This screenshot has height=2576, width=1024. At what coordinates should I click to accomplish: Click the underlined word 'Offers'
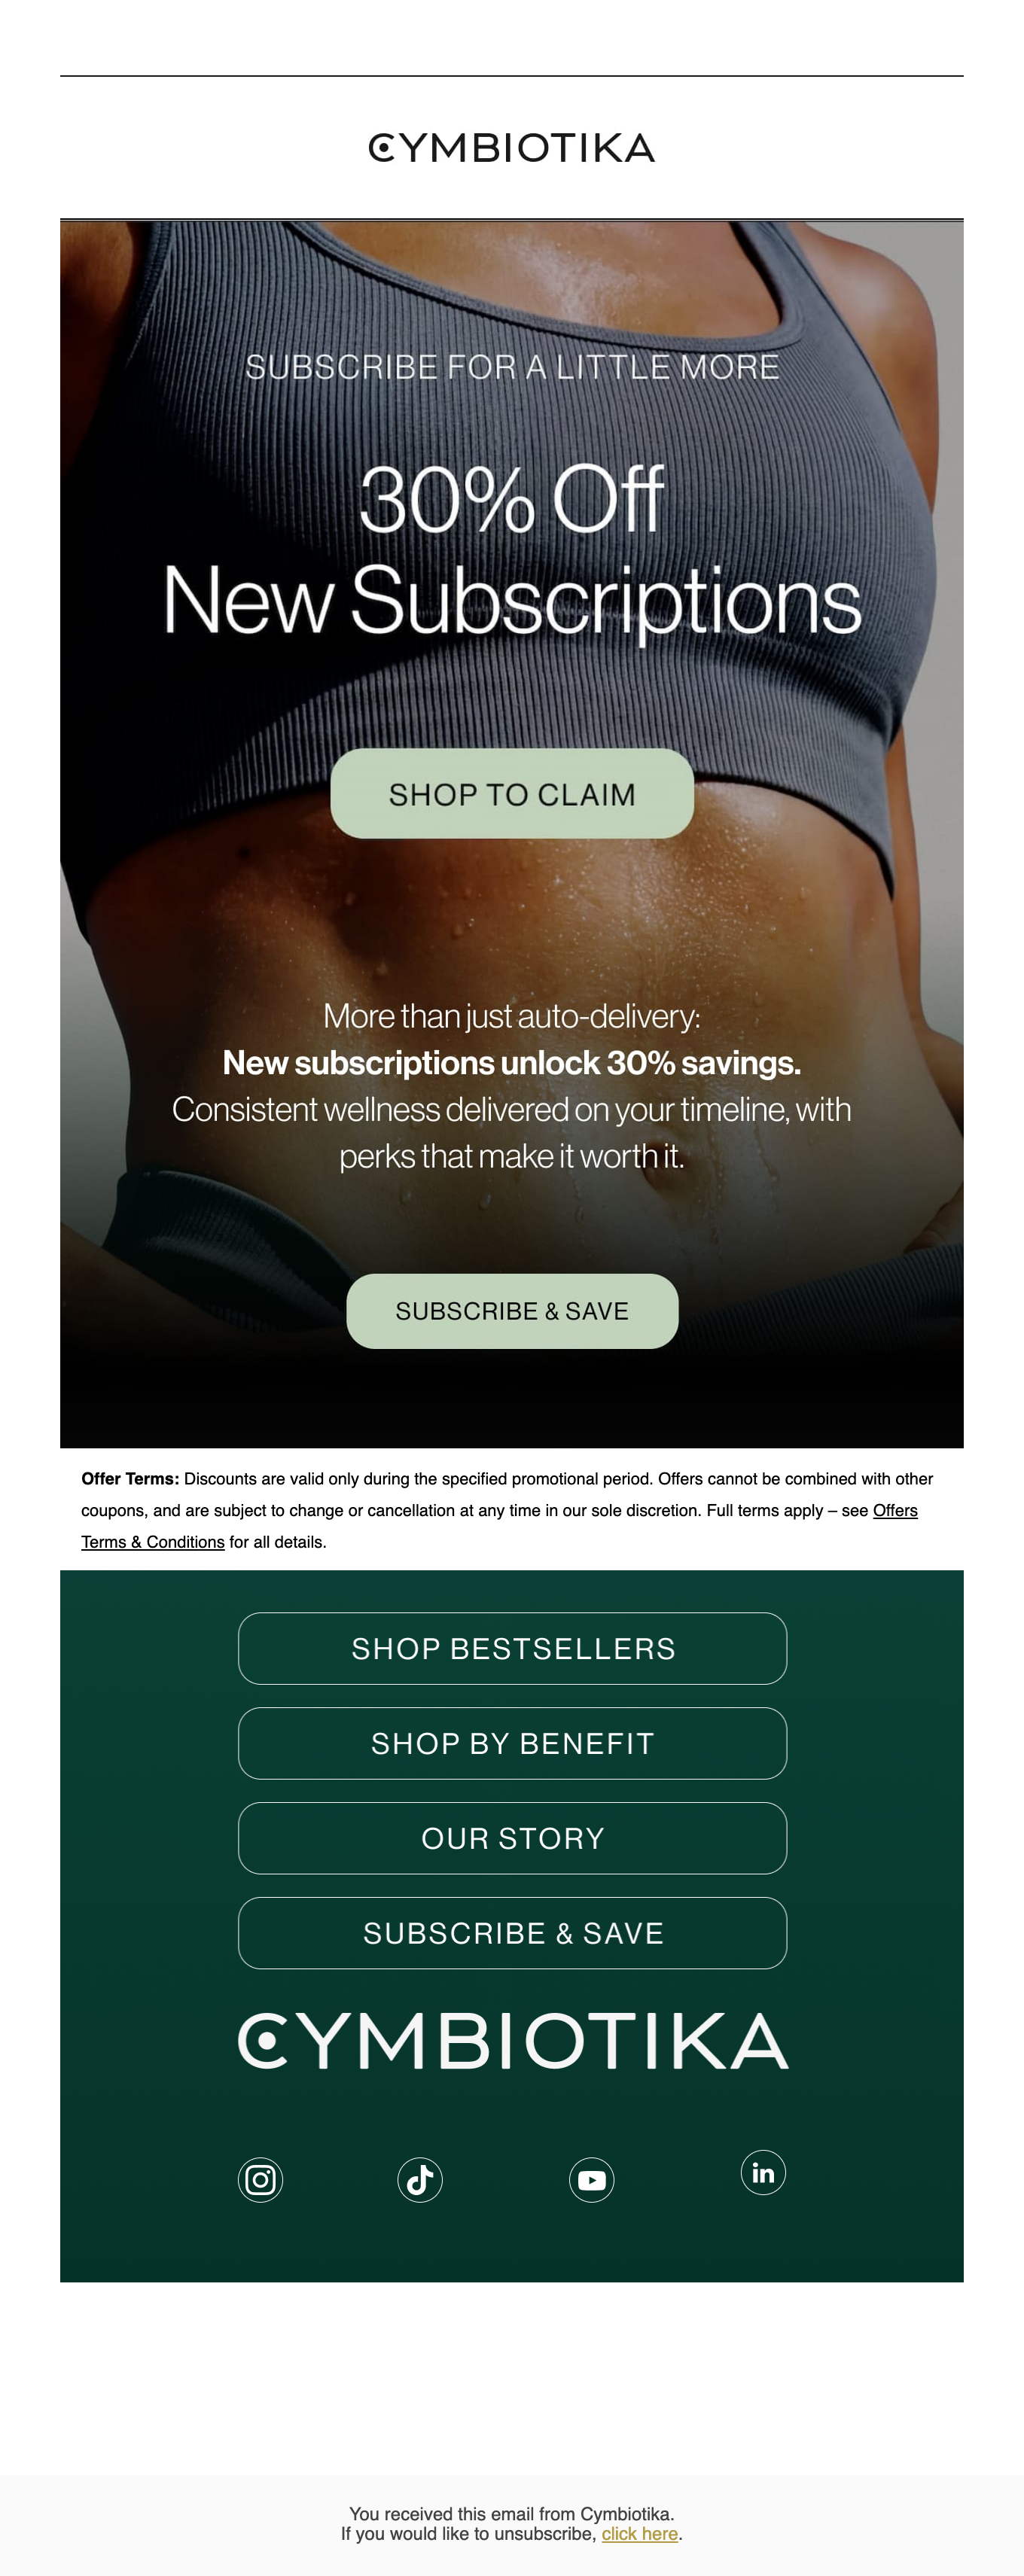pos(895,1510)
